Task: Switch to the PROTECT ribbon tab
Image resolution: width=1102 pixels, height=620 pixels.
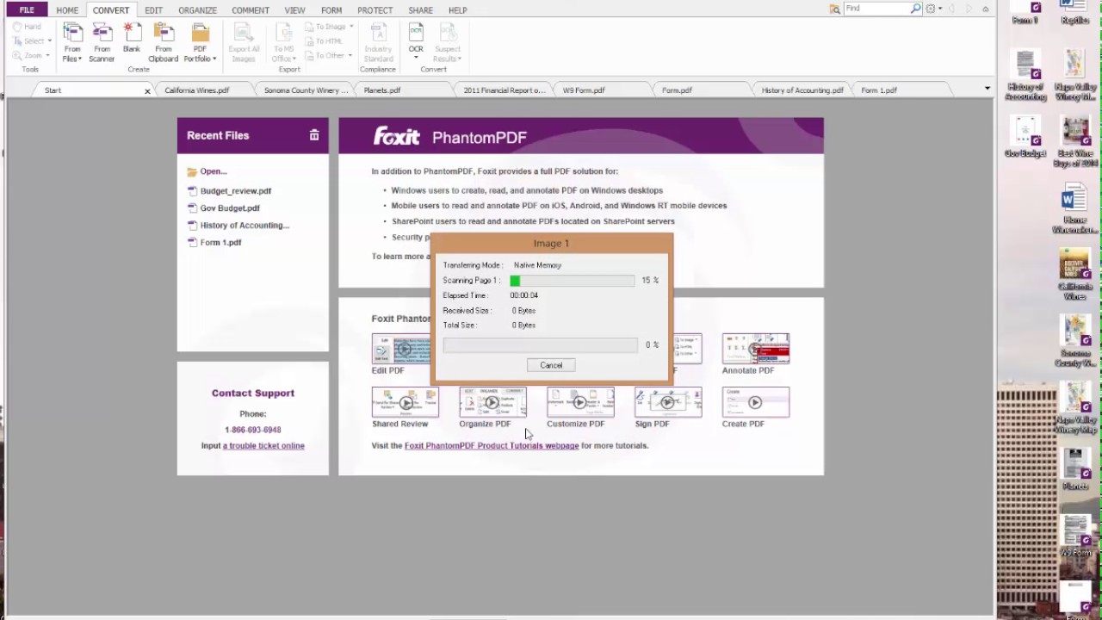Action: pos(375,10)
